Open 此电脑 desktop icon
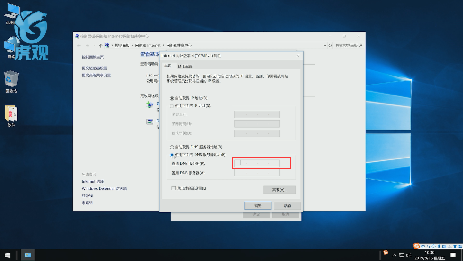Screen dimensions: 463x261 click(x=11, y=14)
